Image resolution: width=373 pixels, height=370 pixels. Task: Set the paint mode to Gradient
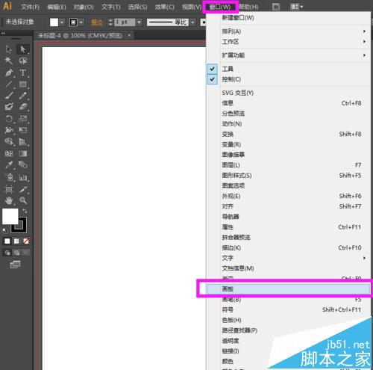click(x=16, y=241)
